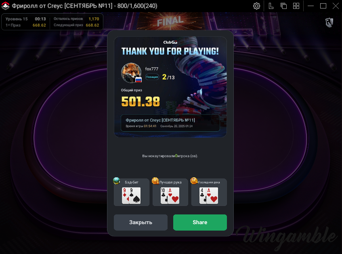Click the card deck icon at top right
342x254 pixels.
[x=329, y=22]
